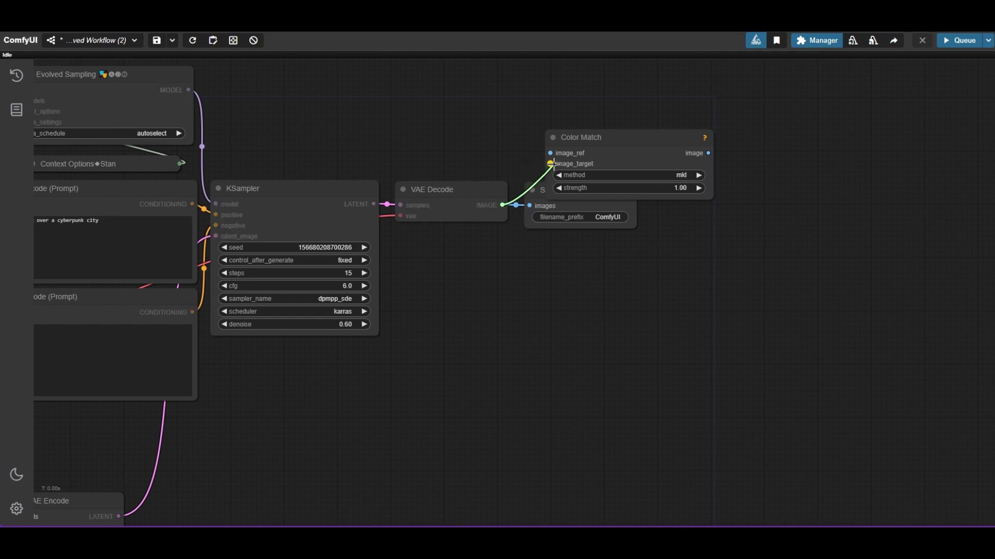Open the schedule autoselect selector

[x=109, y=134]
